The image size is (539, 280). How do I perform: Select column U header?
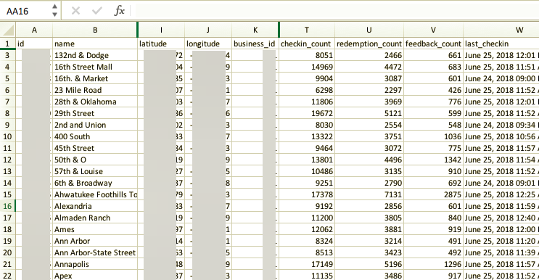coord(369,30)
